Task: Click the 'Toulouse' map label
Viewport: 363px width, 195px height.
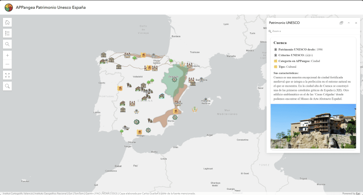Action: (x=195, y=52)
